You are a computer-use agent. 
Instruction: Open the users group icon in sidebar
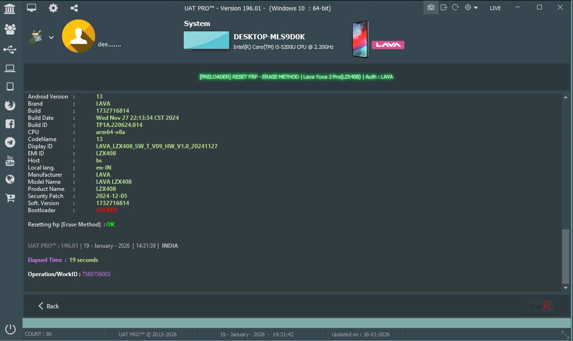pos(10,29)
